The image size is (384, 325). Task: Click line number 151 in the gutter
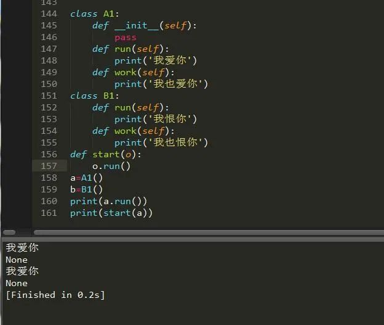[x=49, y=96]
